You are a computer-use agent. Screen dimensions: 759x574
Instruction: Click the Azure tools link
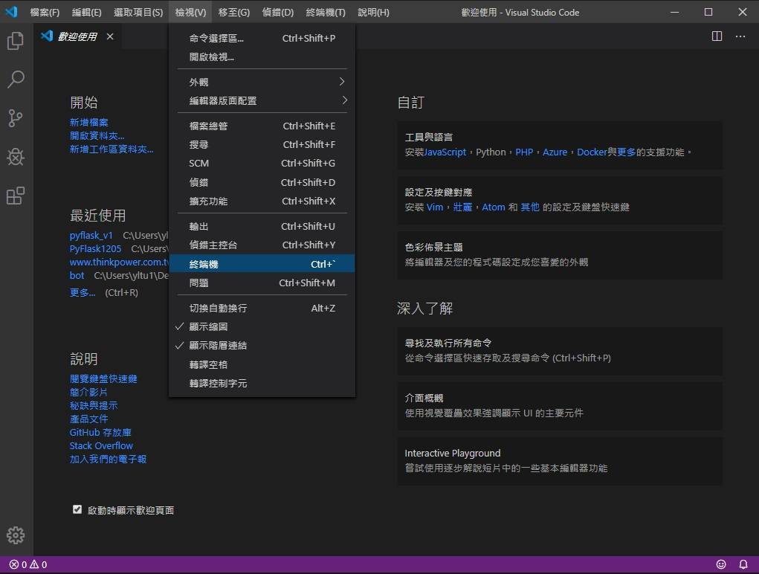point(555,152)
